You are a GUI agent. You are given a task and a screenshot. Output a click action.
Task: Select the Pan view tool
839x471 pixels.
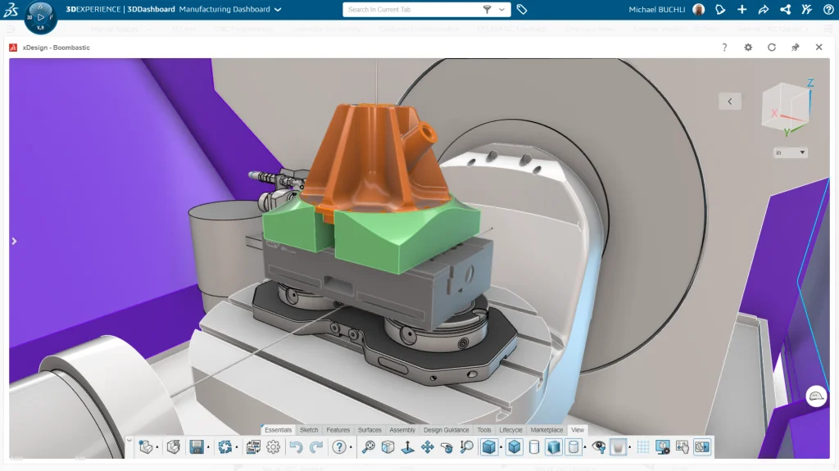(x=427, y=447)
